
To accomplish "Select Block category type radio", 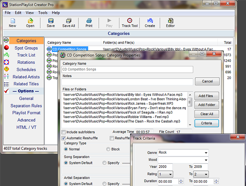I will click(108, 149).
